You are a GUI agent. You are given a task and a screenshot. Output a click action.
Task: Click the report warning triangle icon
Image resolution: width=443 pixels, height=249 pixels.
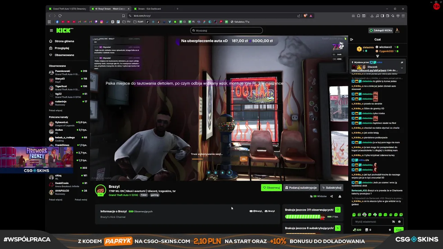pos(340,196)
